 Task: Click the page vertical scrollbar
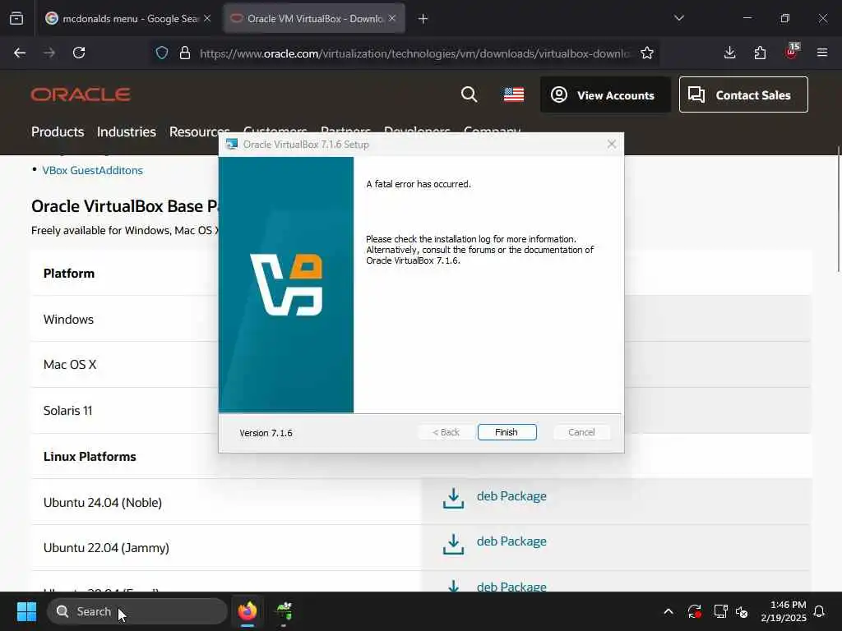point(838,210)
